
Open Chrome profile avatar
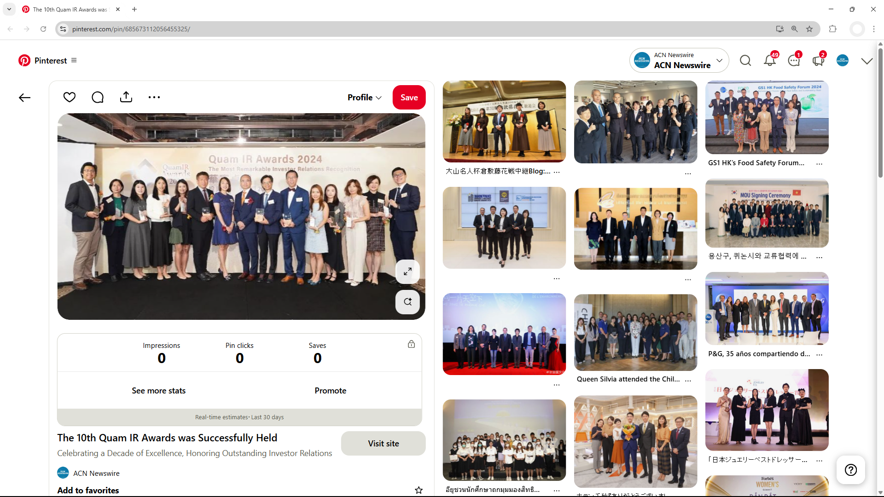click(857, 29)
